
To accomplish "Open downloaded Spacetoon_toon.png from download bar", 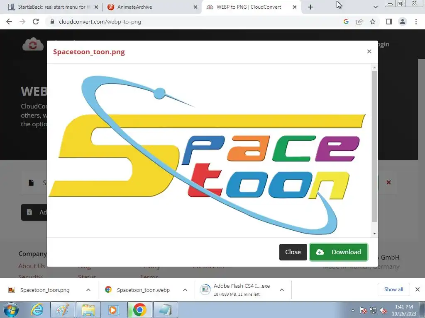I will point(45,290).
